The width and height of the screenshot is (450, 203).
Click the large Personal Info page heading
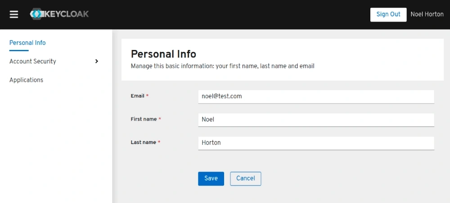tap(164, 54)
